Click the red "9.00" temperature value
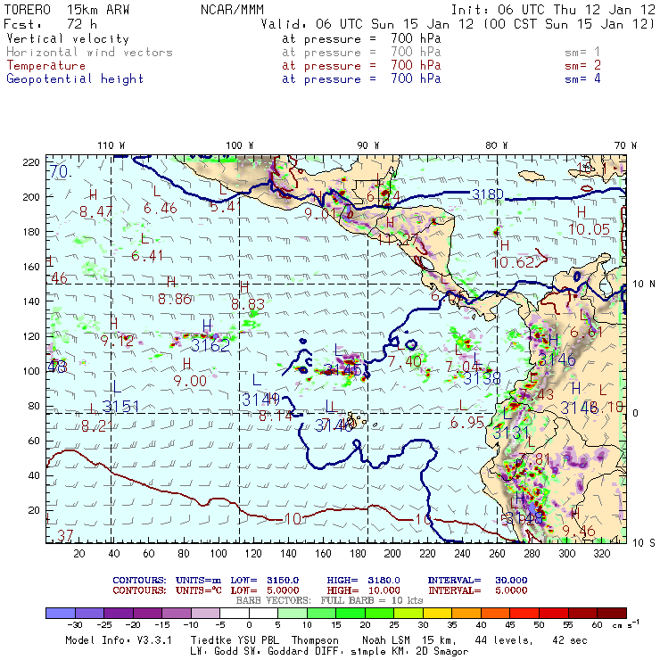660x660 pixels. 190,381
